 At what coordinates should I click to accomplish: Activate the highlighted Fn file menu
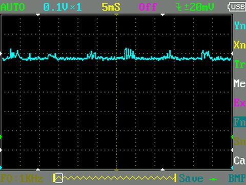240,122
